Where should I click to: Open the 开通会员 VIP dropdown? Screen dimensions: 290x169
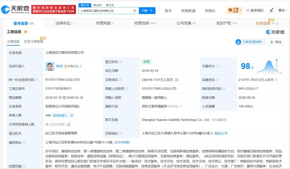(234, 10)
